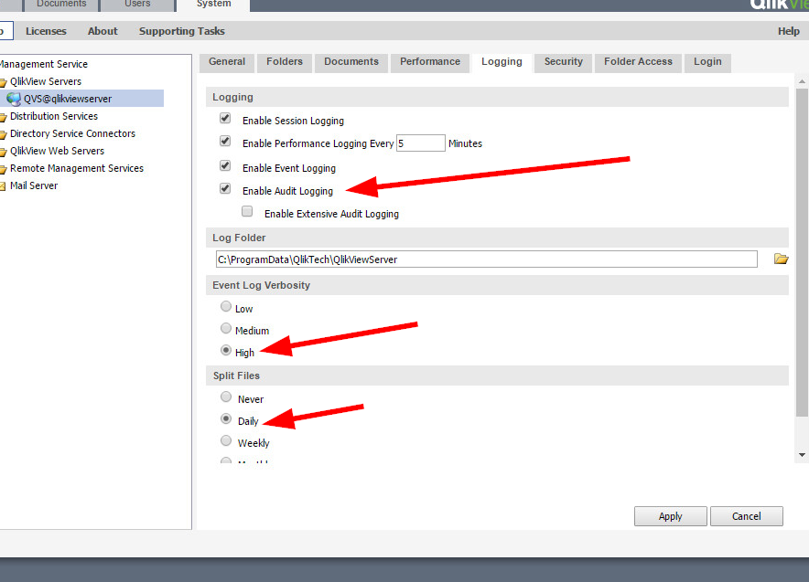Image resolution: width=809 pixels, height=582 pixels.
Task: Select the Logging tab
Action: click(502, 62)
